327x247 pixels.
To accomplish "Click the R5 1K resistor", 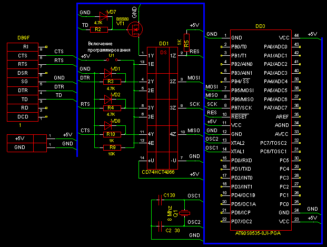I will [186, 43].
